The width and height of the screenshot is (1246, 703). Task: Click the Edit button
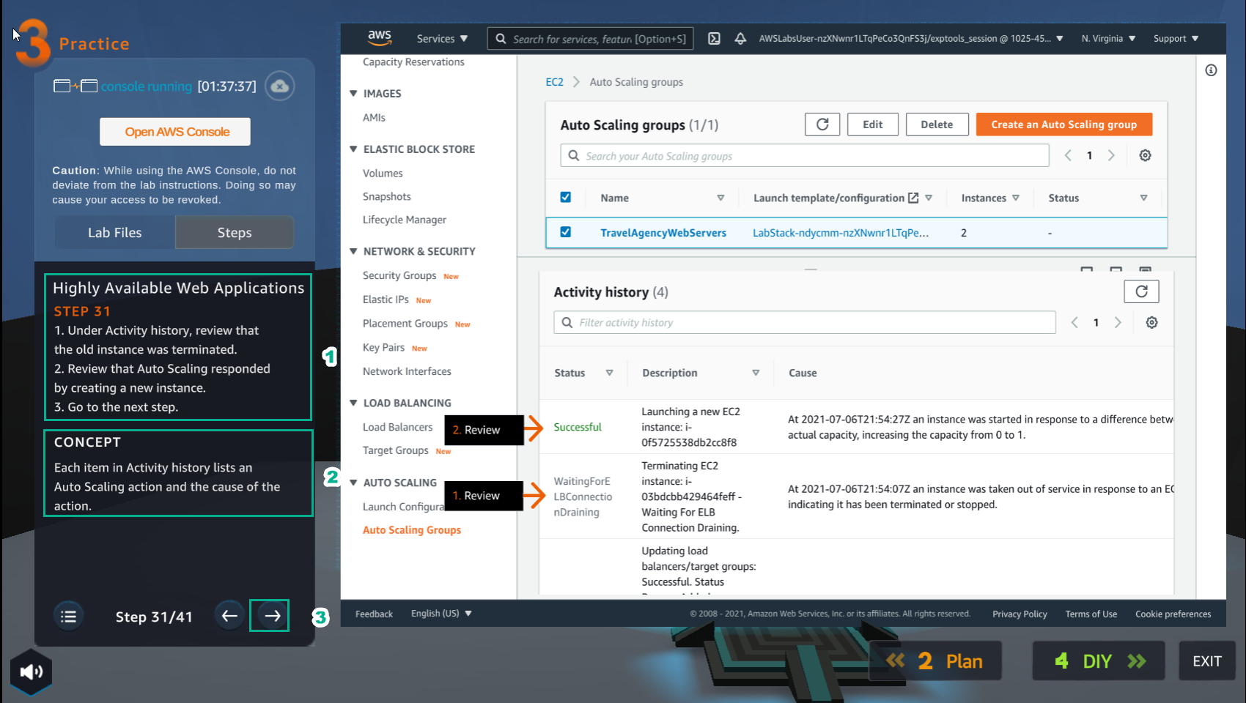(x=873, y=124)
